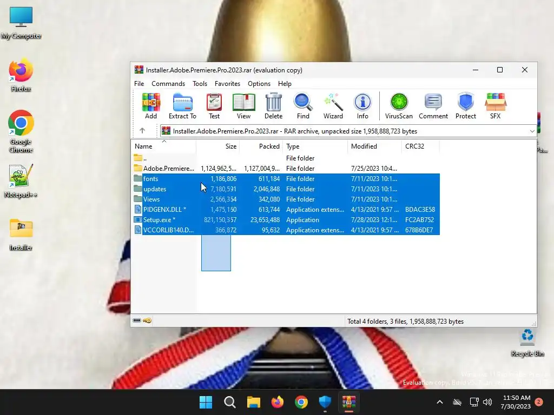Sort by Modified column header
The image size is (554, 415).
coord(374,146)
